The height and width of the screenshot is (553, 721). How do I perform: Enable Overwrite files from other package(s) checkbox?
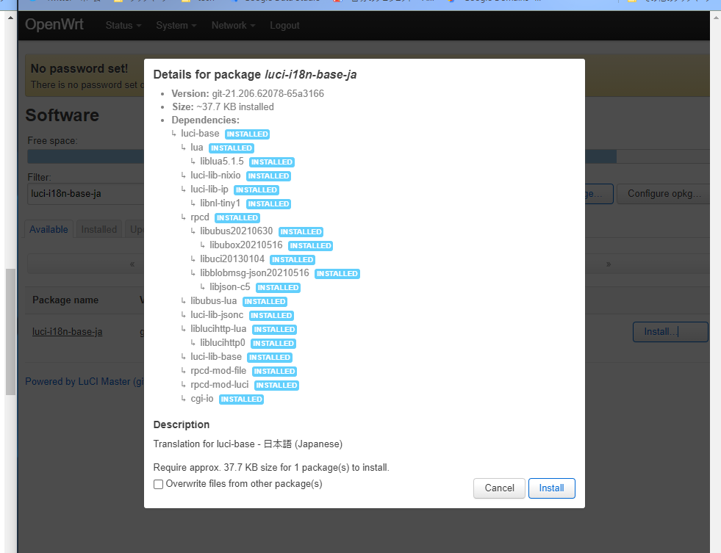[158, 485]
